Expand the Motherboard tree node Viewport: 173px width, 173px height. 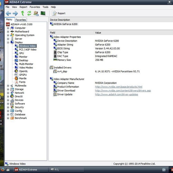click(8, 31)
